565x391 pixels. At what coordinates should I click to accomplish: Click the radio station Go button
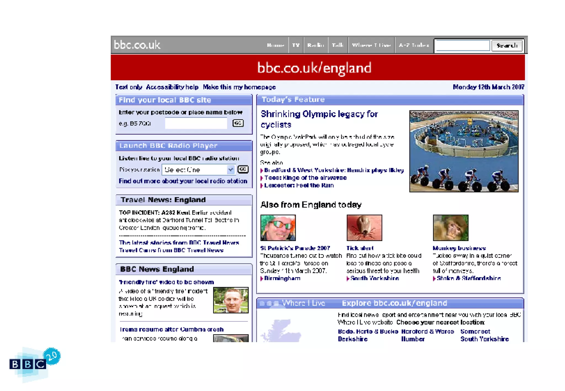pyautogui.click(x=243, y=169)
